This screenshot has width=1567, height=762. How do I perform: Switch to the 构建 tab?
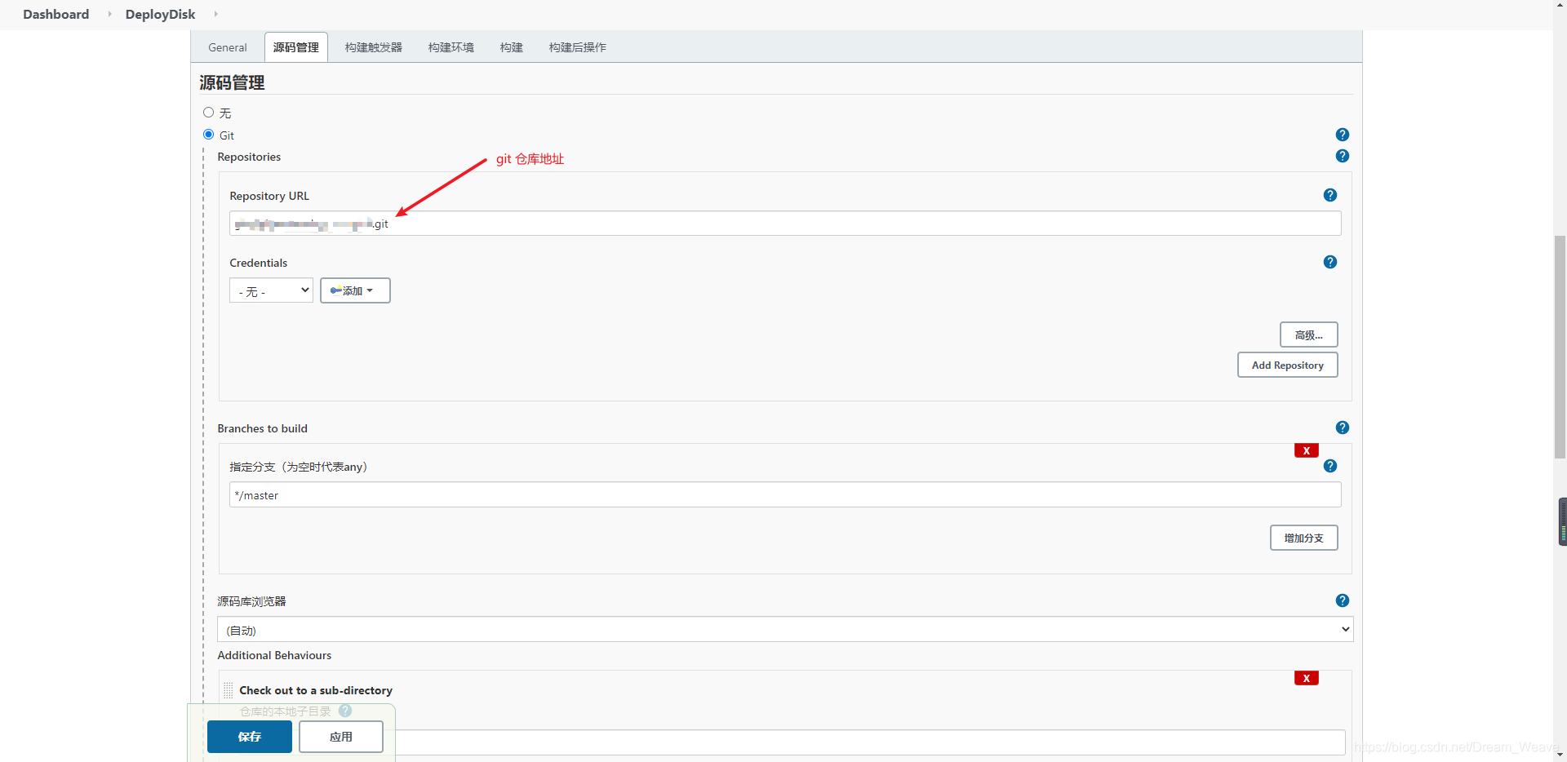coord(512,47)
